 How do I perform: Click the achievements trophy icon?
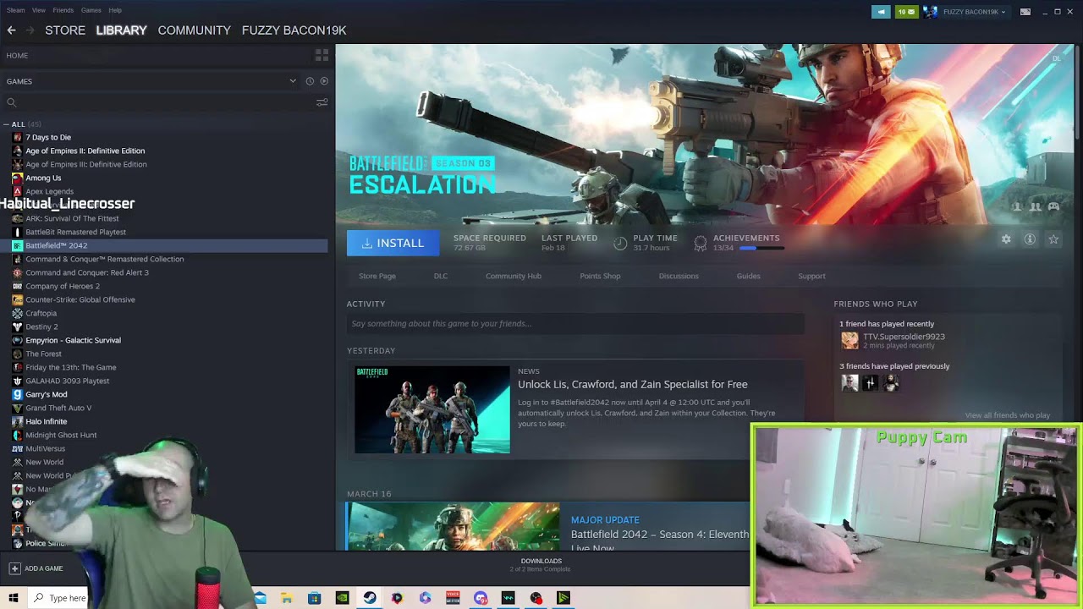pyautogui.click(x=701, y=244)
